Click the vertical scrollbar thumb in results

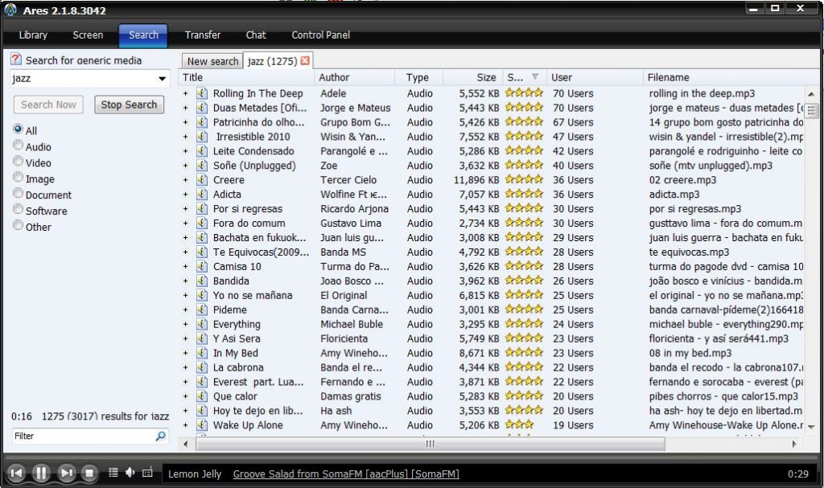point(811,110)
